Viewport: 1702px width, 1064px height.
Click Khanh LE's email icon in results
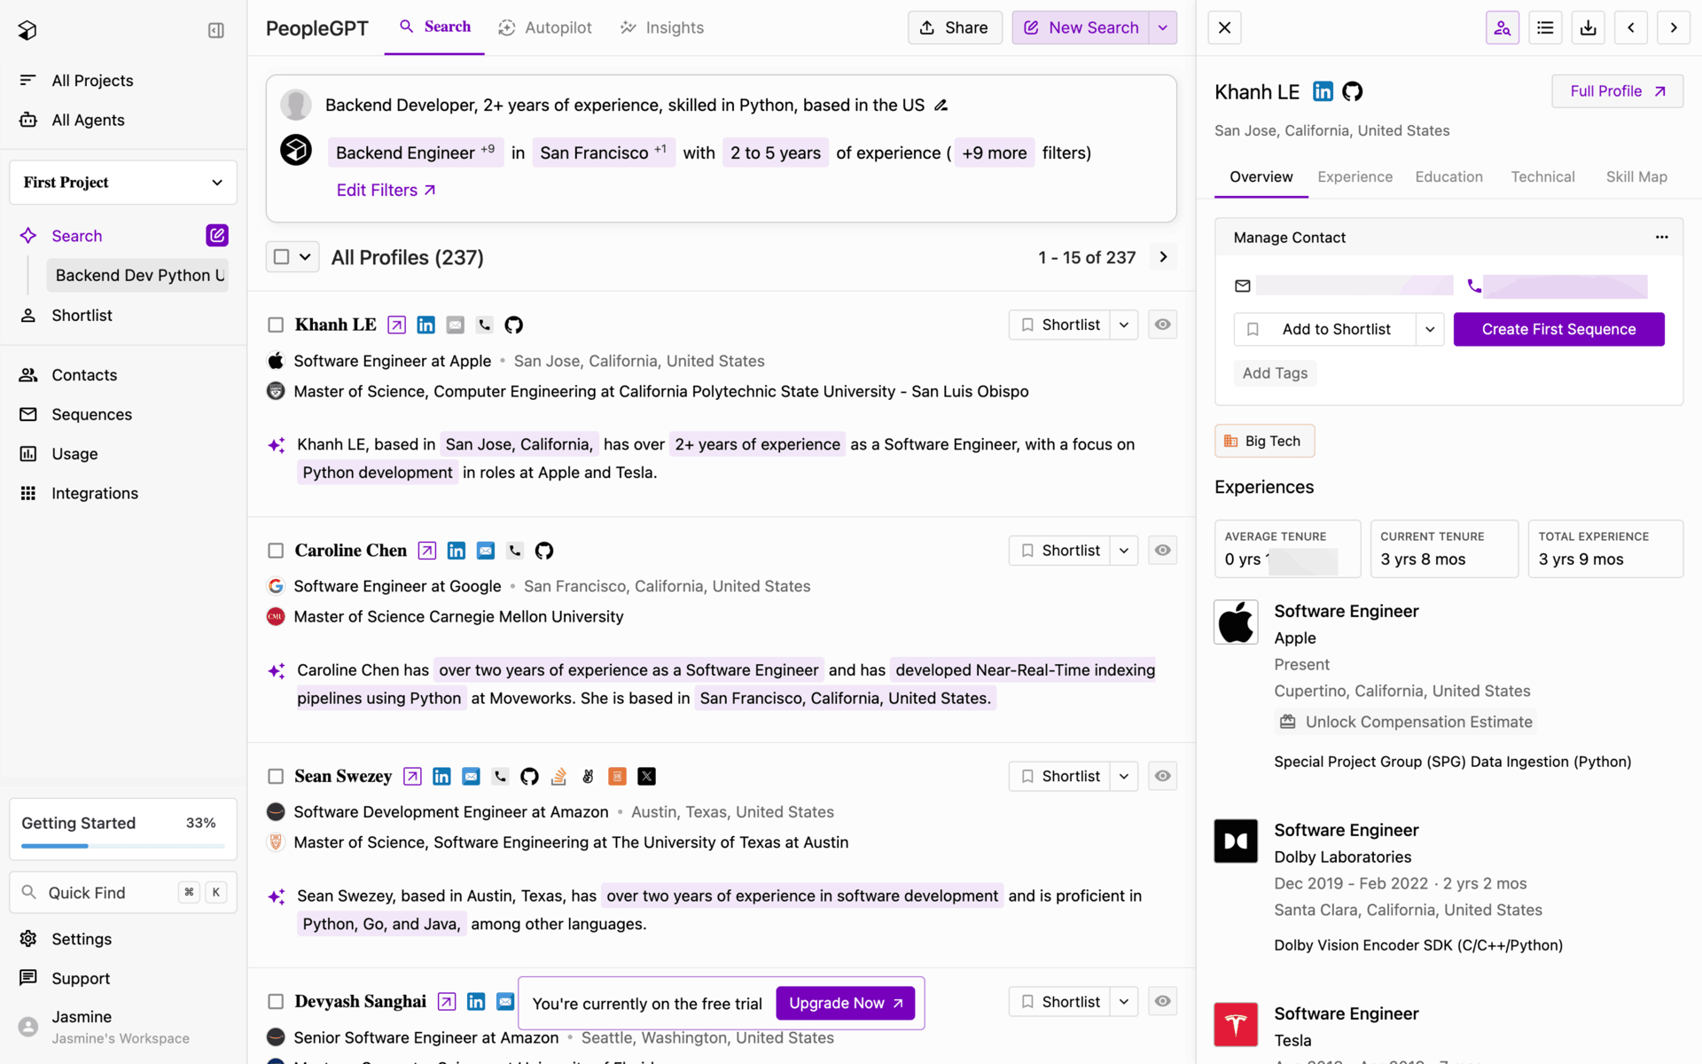pyautogui.click(x=455, y=325)
